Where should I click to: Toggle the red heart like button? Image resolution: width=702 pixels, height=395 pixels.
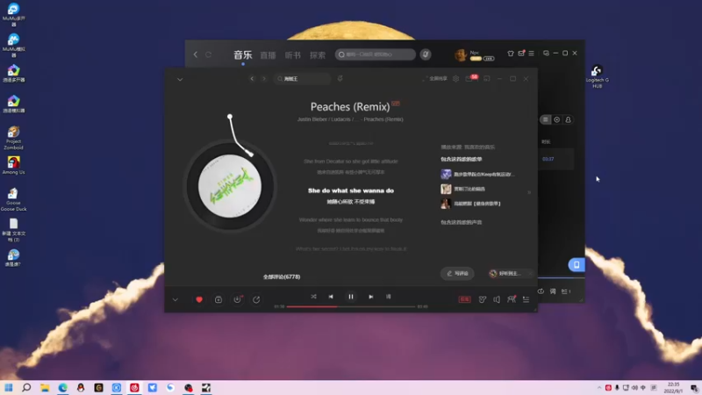[199, 299]
